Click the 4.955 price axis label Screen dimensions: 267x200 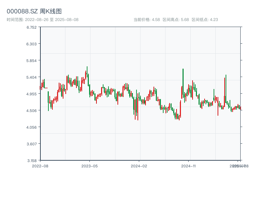coord(32,94)
